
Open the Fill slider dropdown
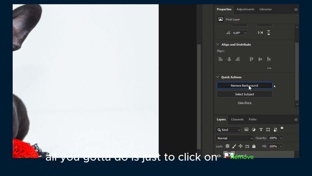[x=281, y=147]
